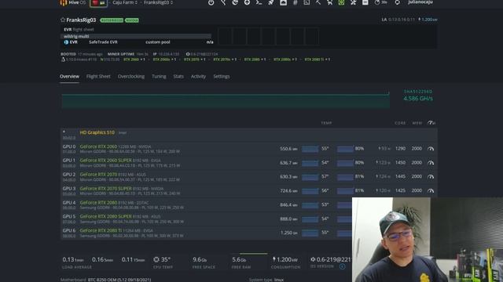Image resolution: width=503 pixels, height=282 pixels.
Task: Open the GeForce RTX 2080 Ti link
Action: [x=101, y=230]
